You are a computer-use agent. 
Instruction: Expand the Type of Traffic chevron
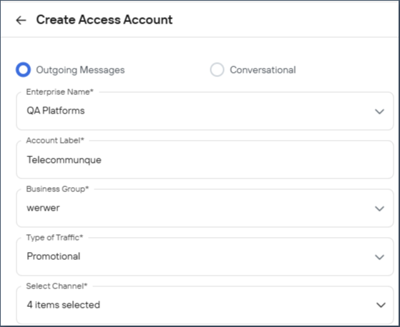pos(379,257)
